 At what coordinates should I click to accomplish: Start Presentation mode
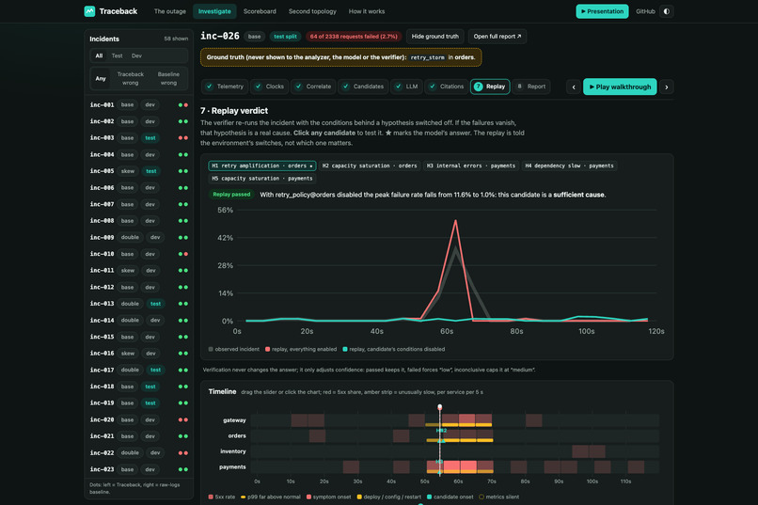[x=602, y=11]
